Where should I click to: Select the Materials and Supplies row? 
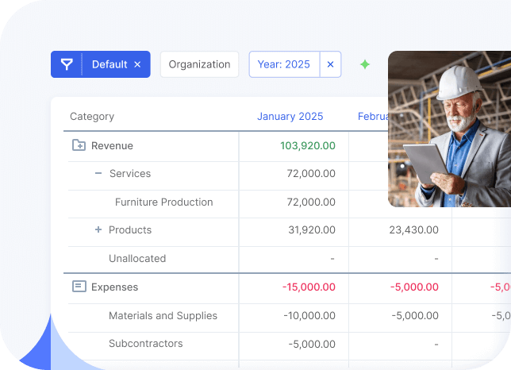tap(163, 315)
